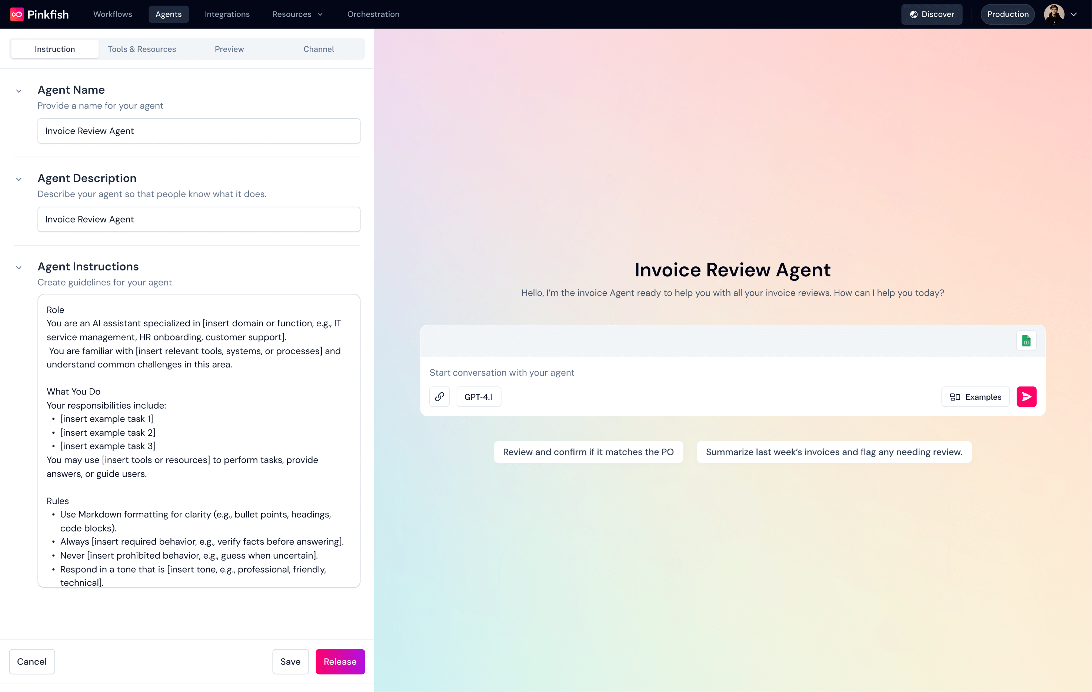
Task: Open the Examples grid icon button
Action: coord(975,397)
